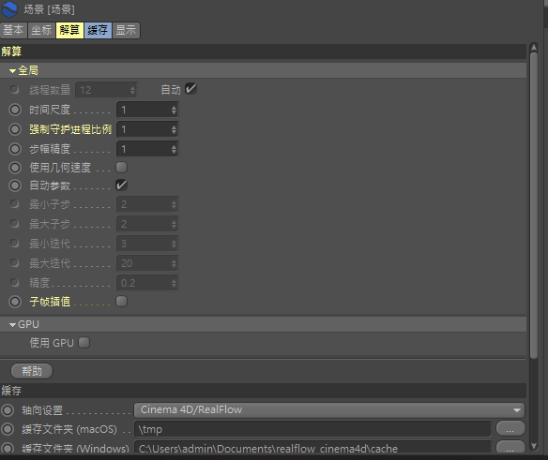Enable the 子帧插值 checkbox
548x460 pixels.
[x=121, y=301]
